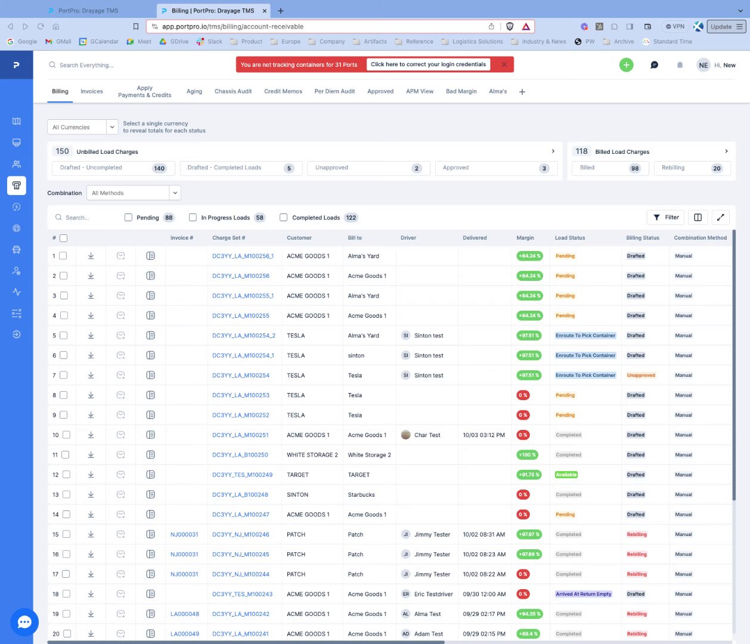Expand the table to full screen

(x=720, y=218)
